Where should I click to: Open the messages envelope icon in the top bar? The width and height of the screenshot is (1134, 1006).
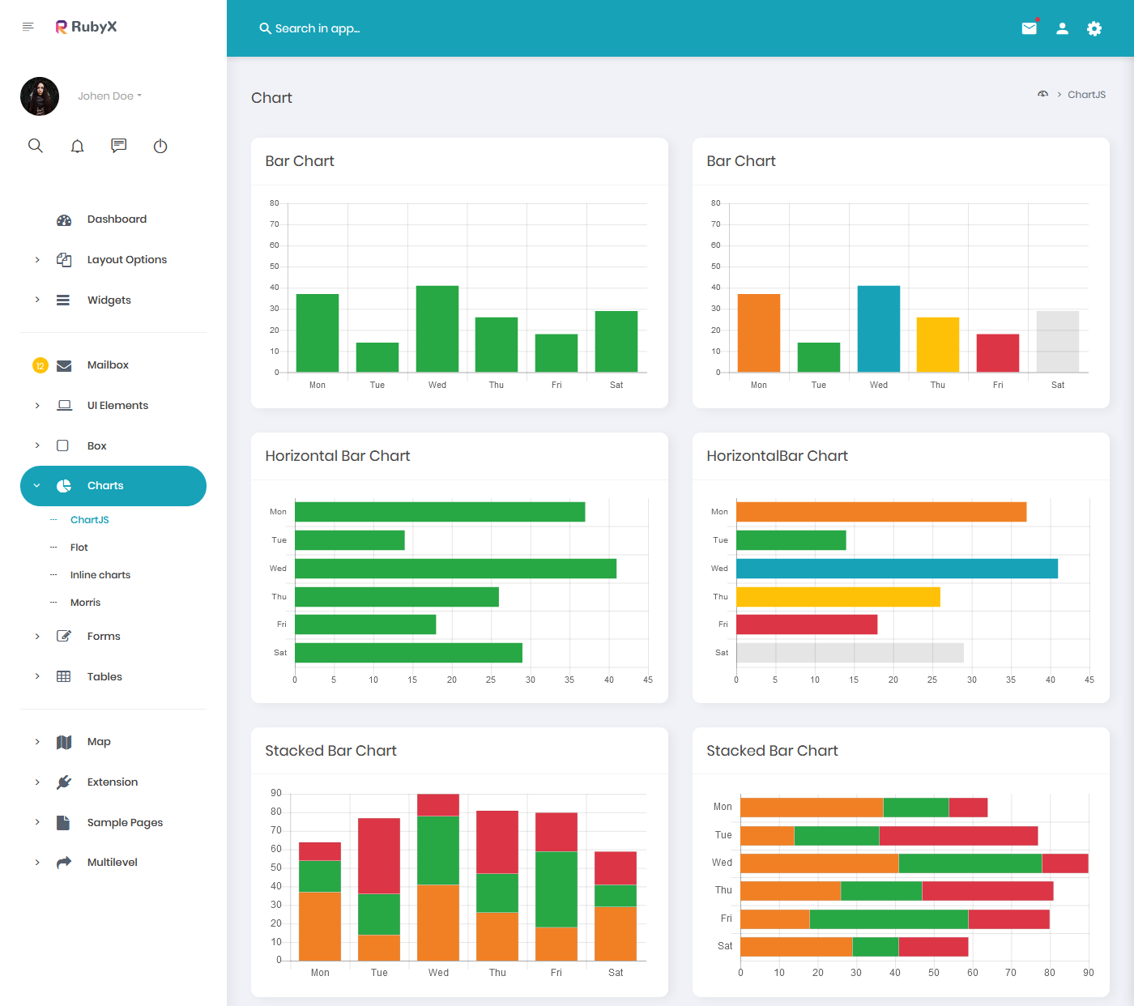tap(1029, 28)
